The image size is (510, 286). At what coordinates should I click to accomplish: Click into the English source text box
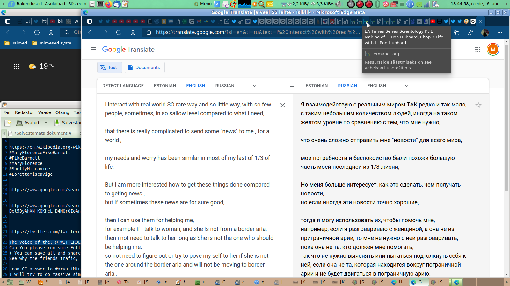[190, 189]
